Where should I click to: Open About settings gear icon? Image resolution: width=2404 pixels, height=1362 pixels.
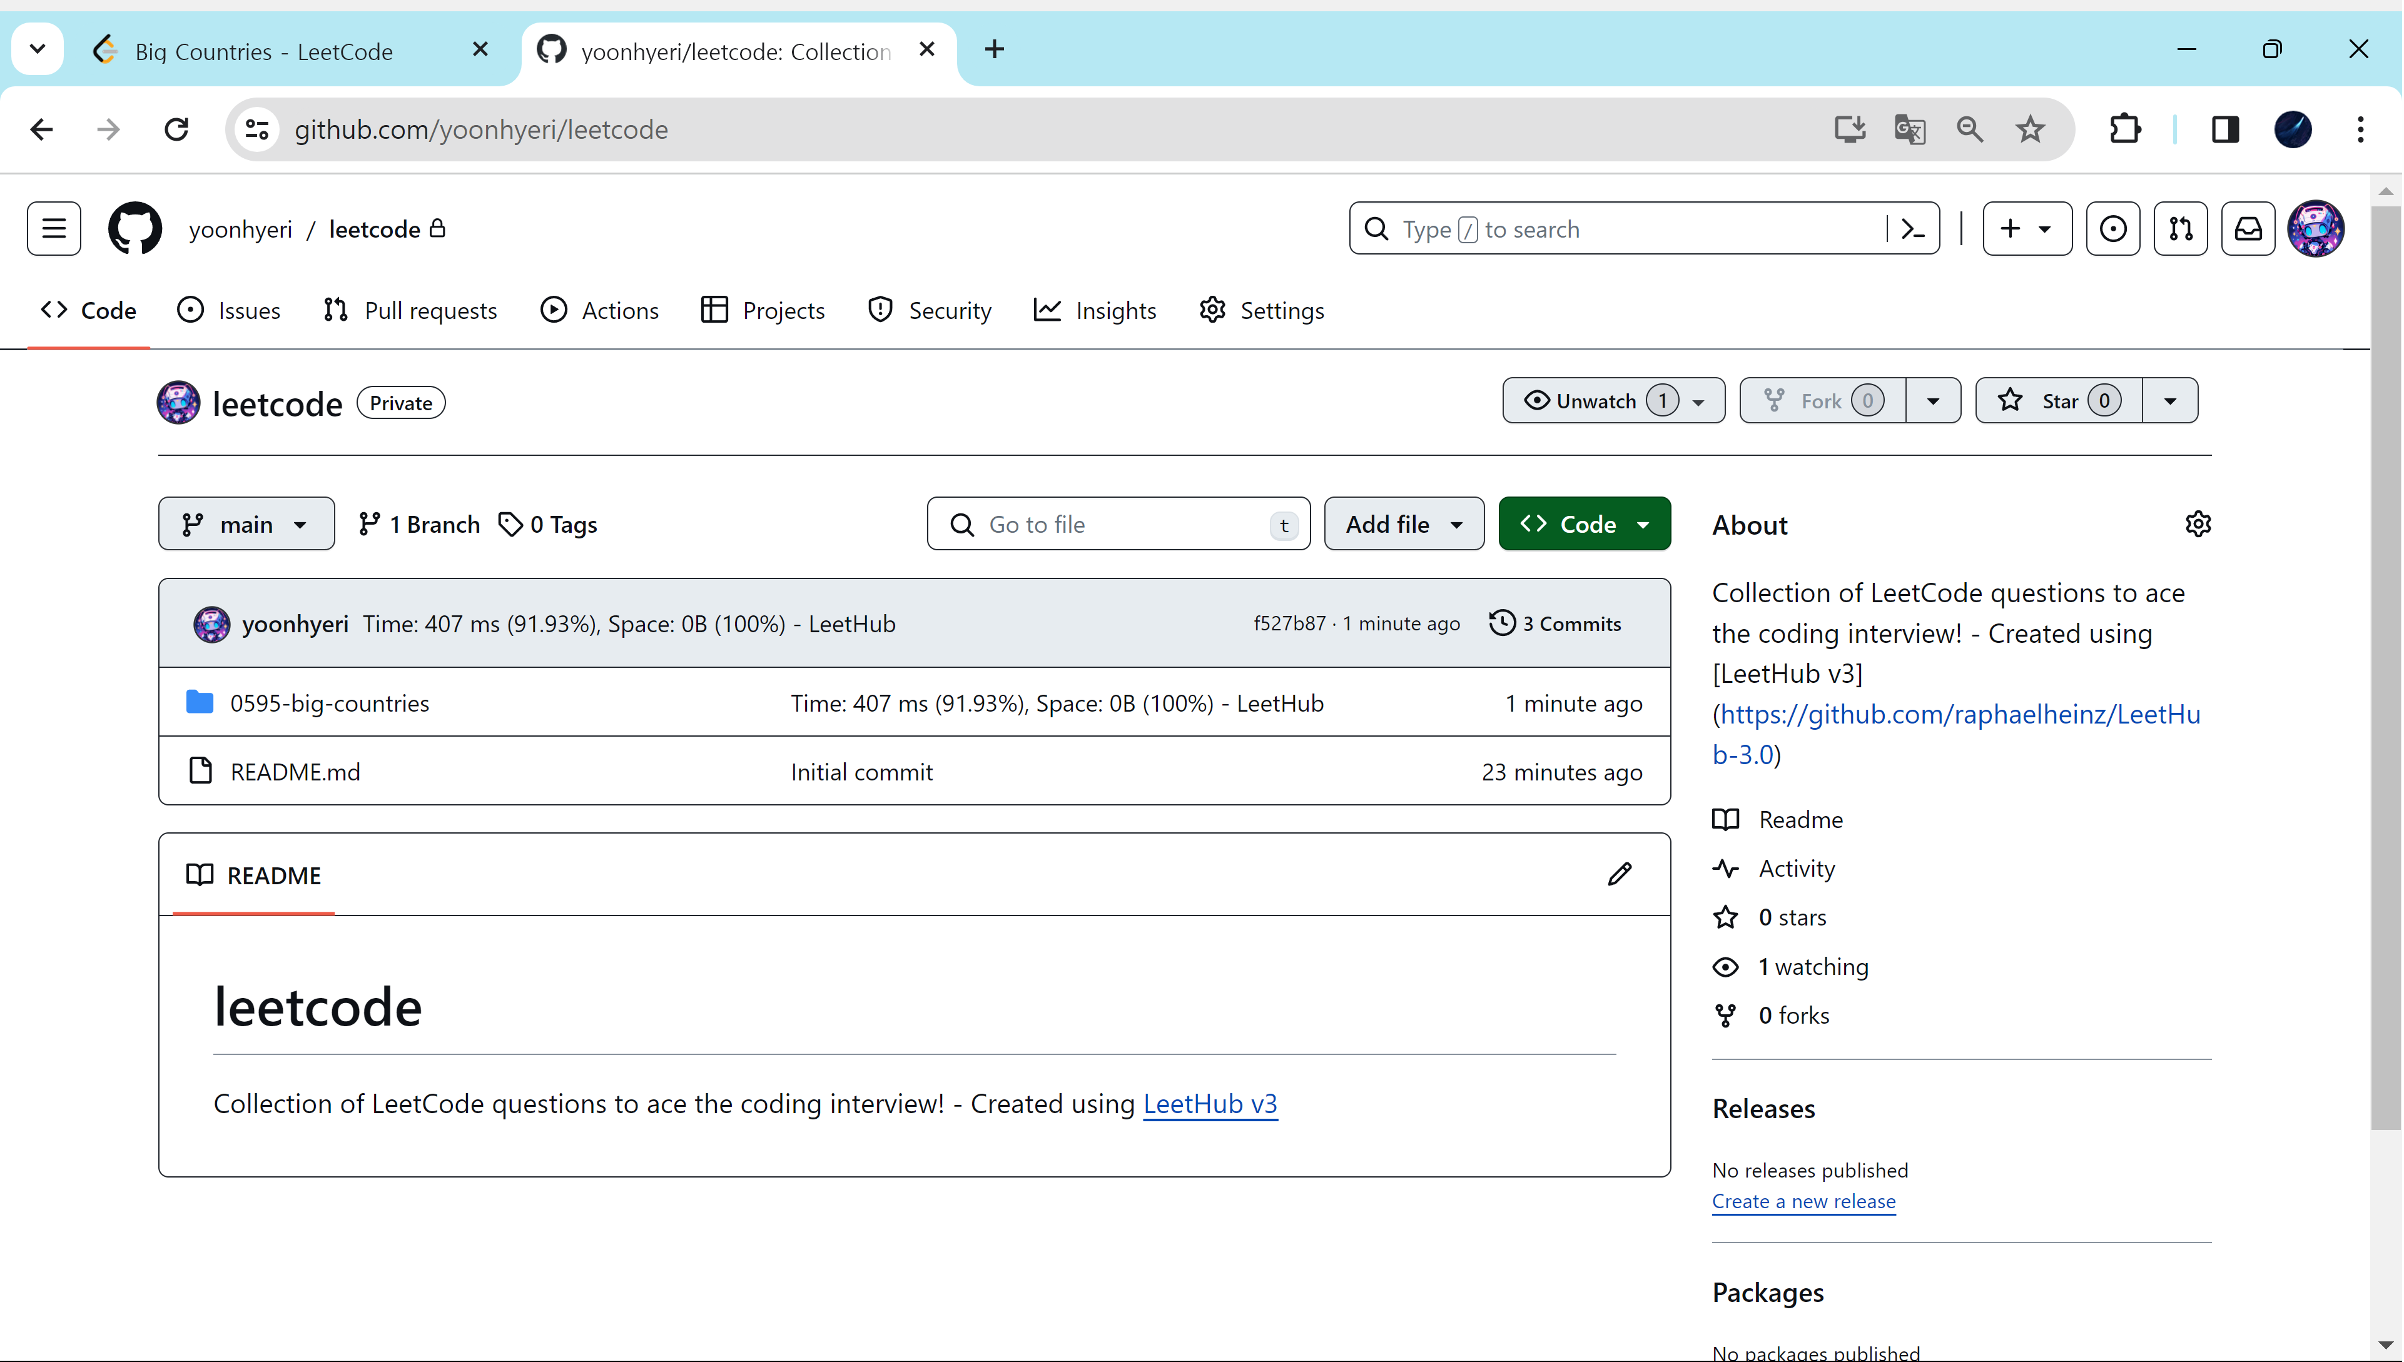[2197, 524]
